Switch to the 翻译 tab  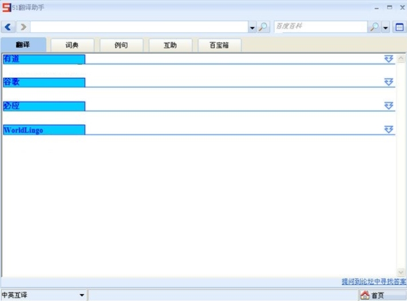coord(23,45)
